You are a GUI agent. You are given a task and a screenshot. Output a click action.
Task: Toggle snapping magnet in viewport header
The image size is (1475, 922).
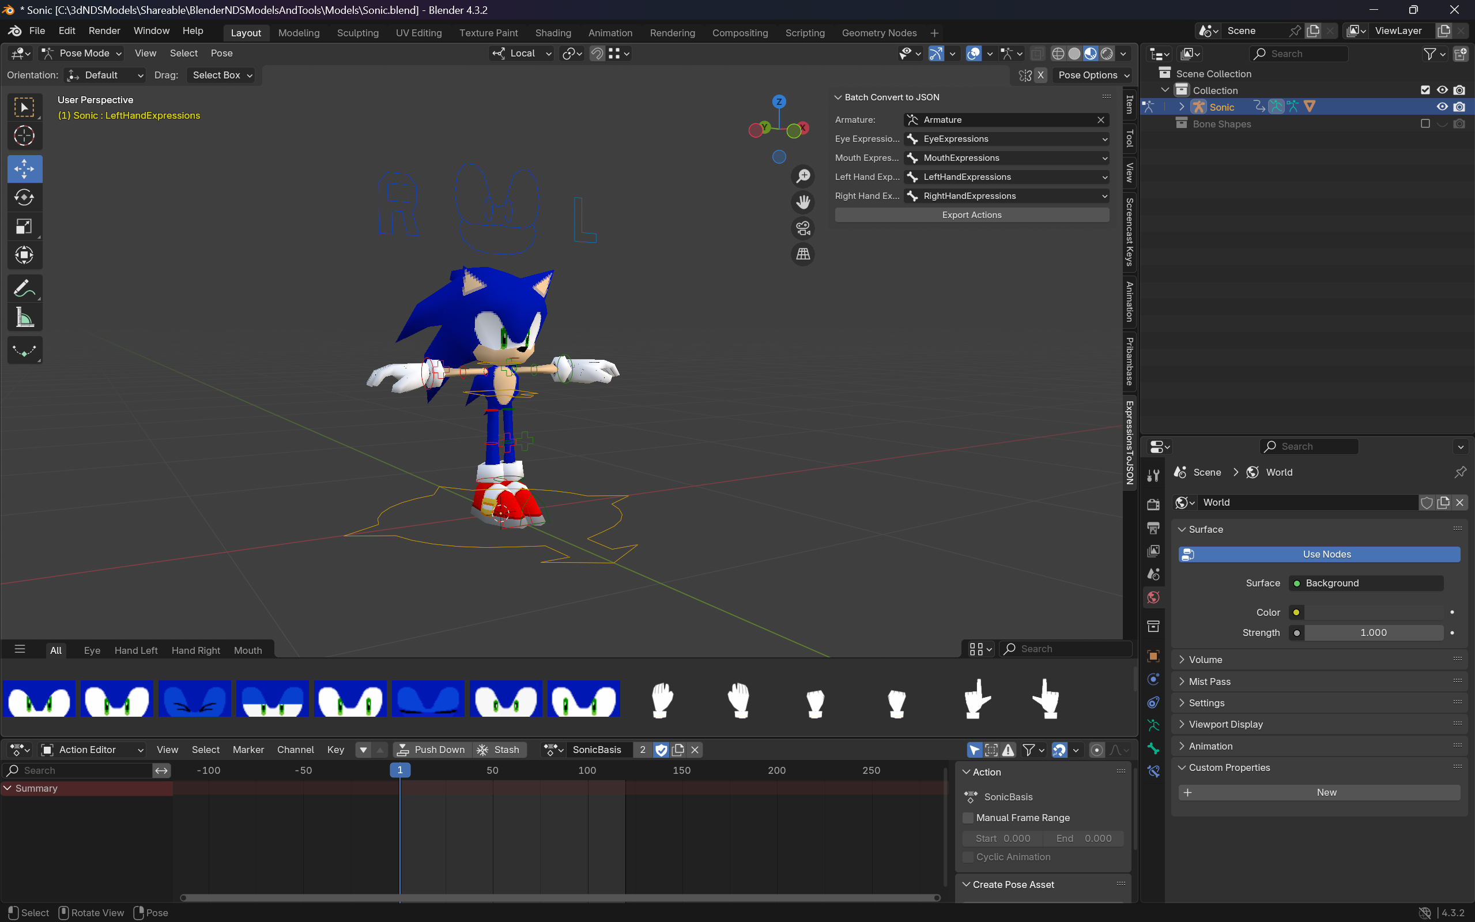pos(597,54)
